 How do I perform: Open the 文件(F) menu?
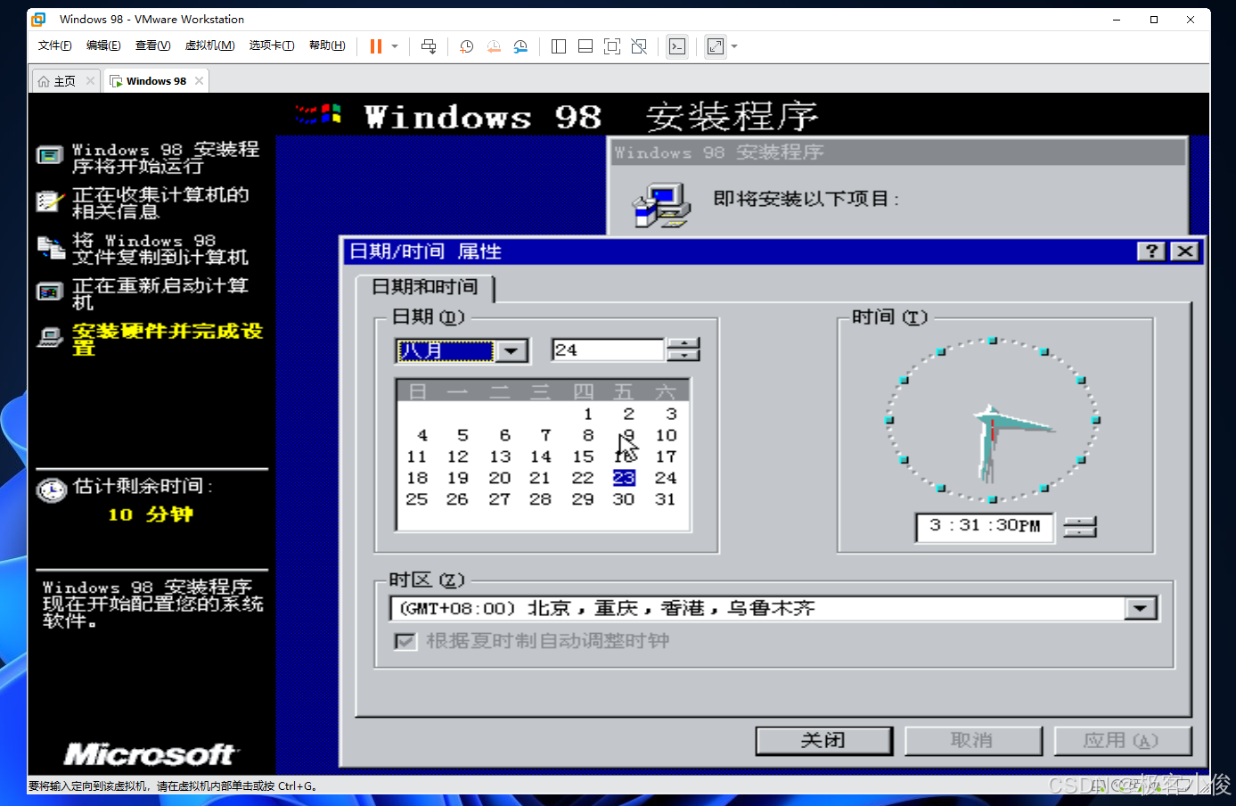pyautogui.click(x=55, y=45)
